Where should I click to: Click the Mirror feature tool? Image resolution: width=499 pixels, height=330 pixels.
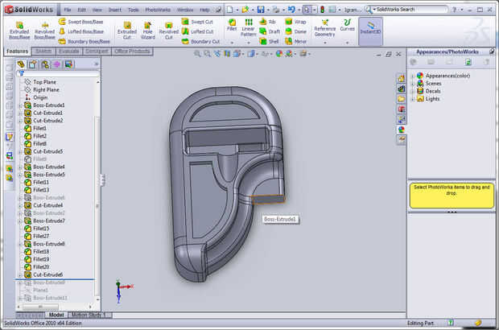point(295,41)
